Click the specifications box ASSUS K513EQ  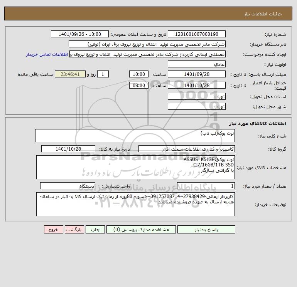[x=135, y=167]
